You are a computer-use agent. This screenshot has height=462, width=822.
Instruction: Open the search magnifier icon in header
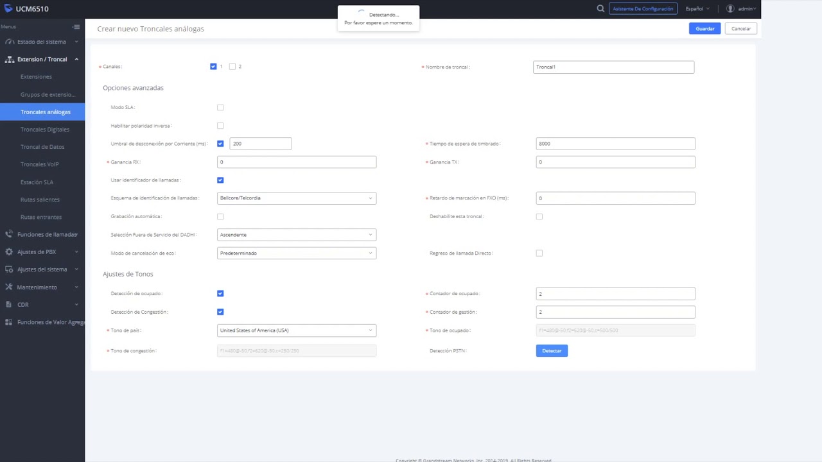(600, 9)
